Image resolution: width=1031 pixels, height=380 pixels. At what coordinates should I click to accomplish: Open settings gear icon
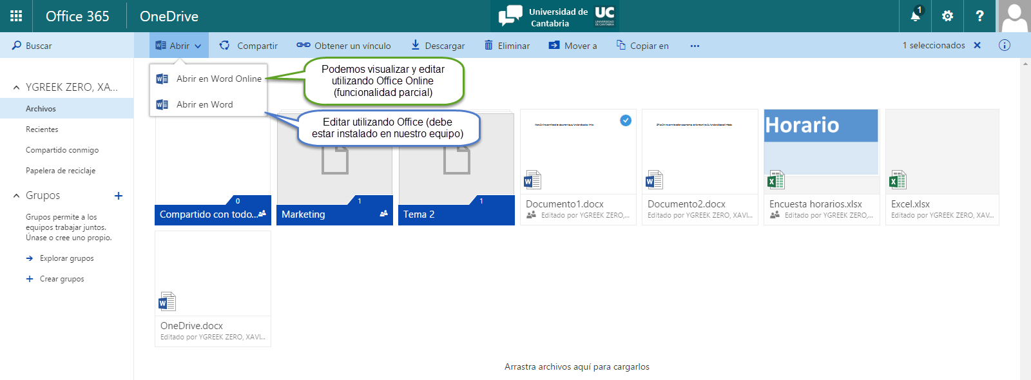(947, 16)
